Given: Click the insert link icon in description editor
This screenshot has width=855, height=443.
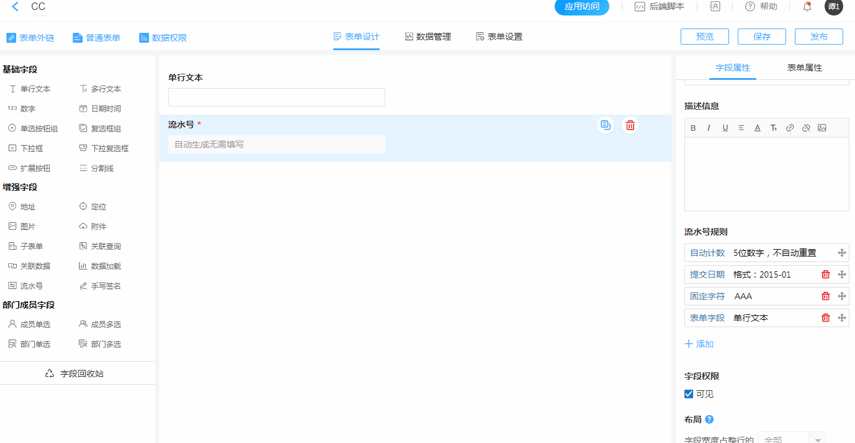Looking at the screenshot, I should (790, 128).
